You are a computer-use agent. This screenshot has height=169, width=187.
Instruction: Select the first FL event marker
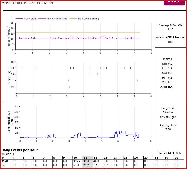click(x=21, y=68)
